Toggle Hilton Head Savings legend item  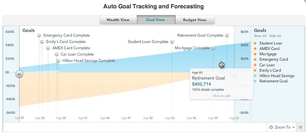[x=274, y=76]
